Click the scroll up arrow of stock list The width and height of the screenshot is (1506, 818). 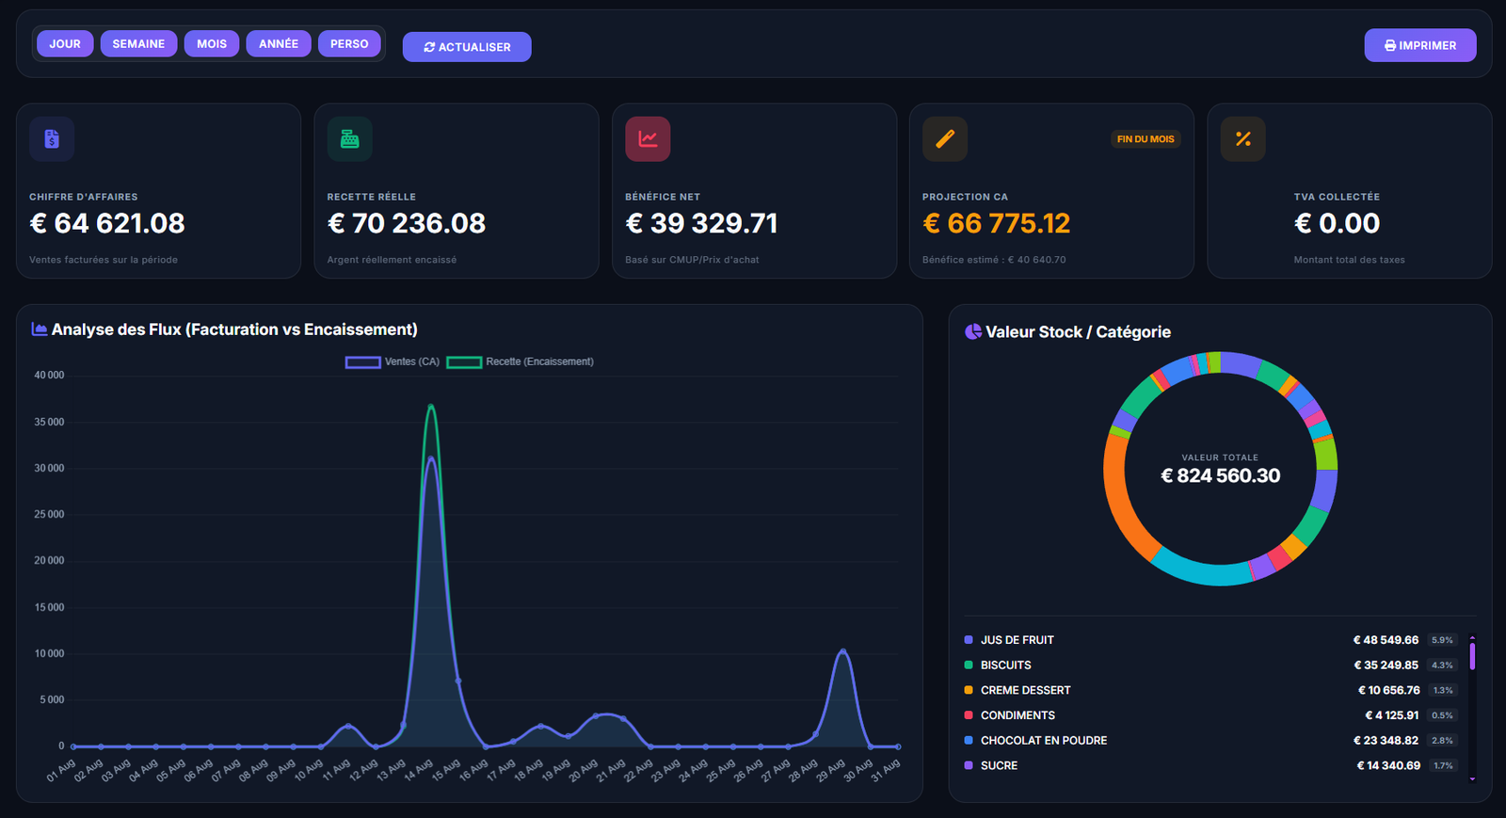(x=1472, y=637)
